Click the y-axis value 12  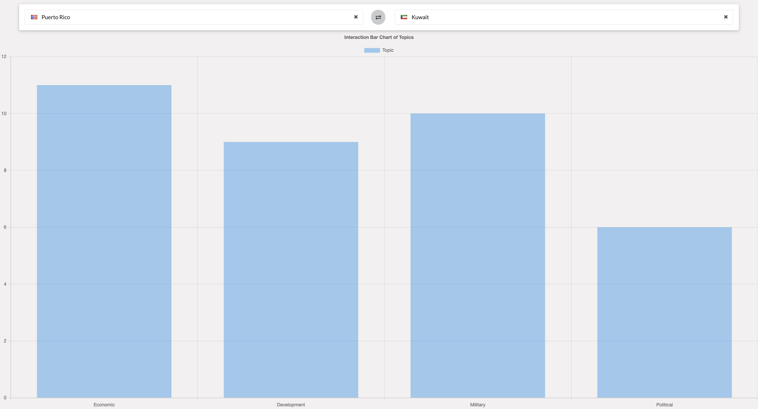pos(4,57)
